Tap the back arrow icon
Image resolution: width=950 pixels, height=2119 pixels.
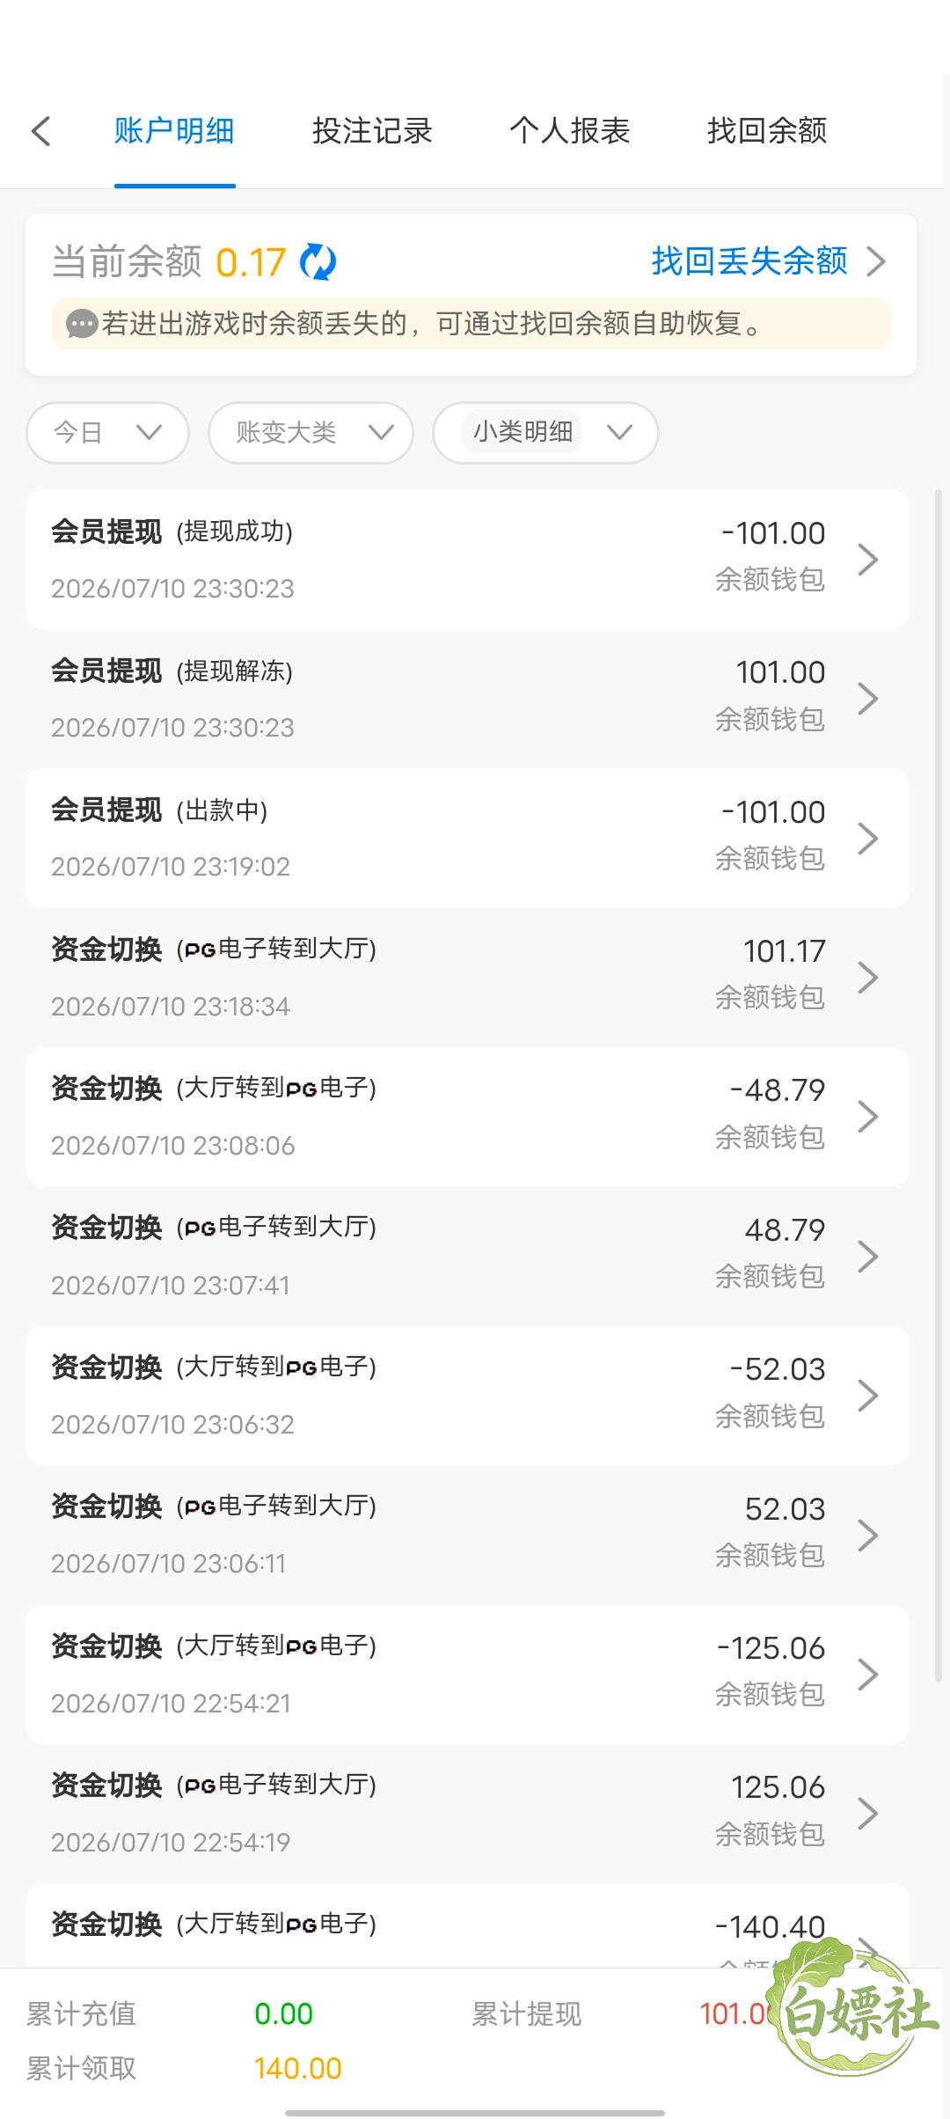[41, 131]
